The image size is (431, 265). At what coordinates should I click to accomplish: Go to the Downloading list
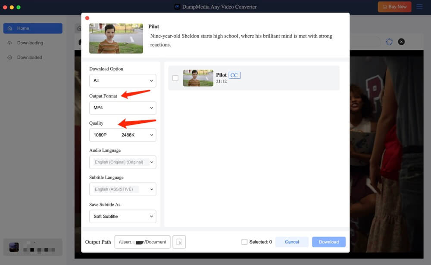(x=30, y=43)
